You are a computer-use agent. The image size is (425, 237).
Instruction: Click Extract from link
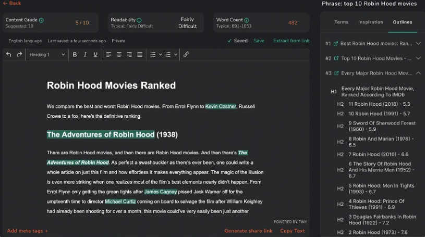[291, 41]
